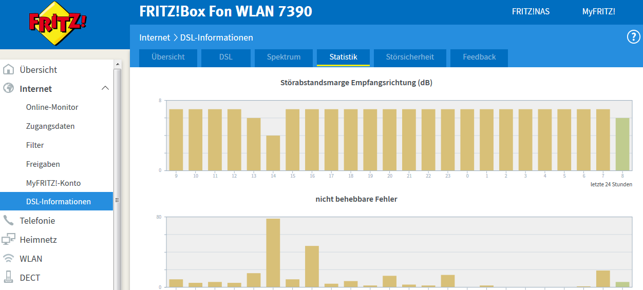Click the hour 14 bar in Störabstandsmarge chart
Image resolution: width=643 pixels, height=290 pixels.
(273, 153)
